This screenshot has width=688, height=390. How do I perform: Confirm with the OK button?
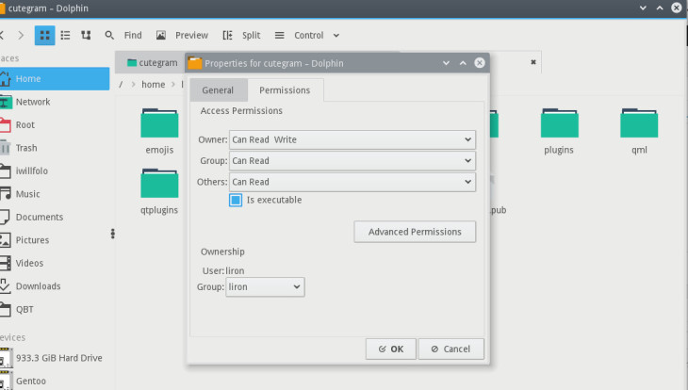tap(390, 349)
